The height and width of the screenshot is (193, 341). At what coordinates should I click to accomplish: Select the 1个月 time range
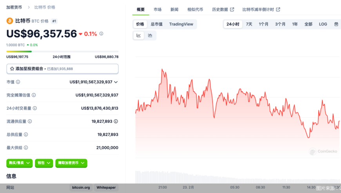[263, 24]
